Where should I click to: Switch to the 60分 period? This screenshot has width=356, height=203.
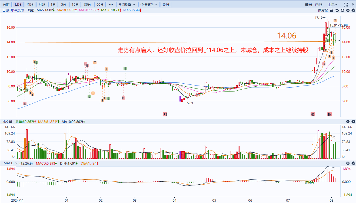pyautogui.click(x=100, y=4)
